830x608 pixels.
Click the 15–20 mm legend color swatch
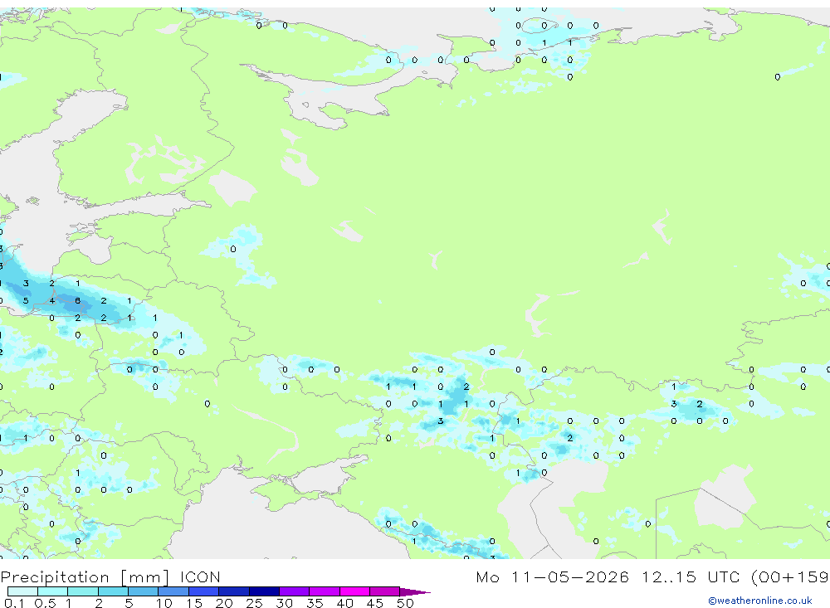[204, 591]
